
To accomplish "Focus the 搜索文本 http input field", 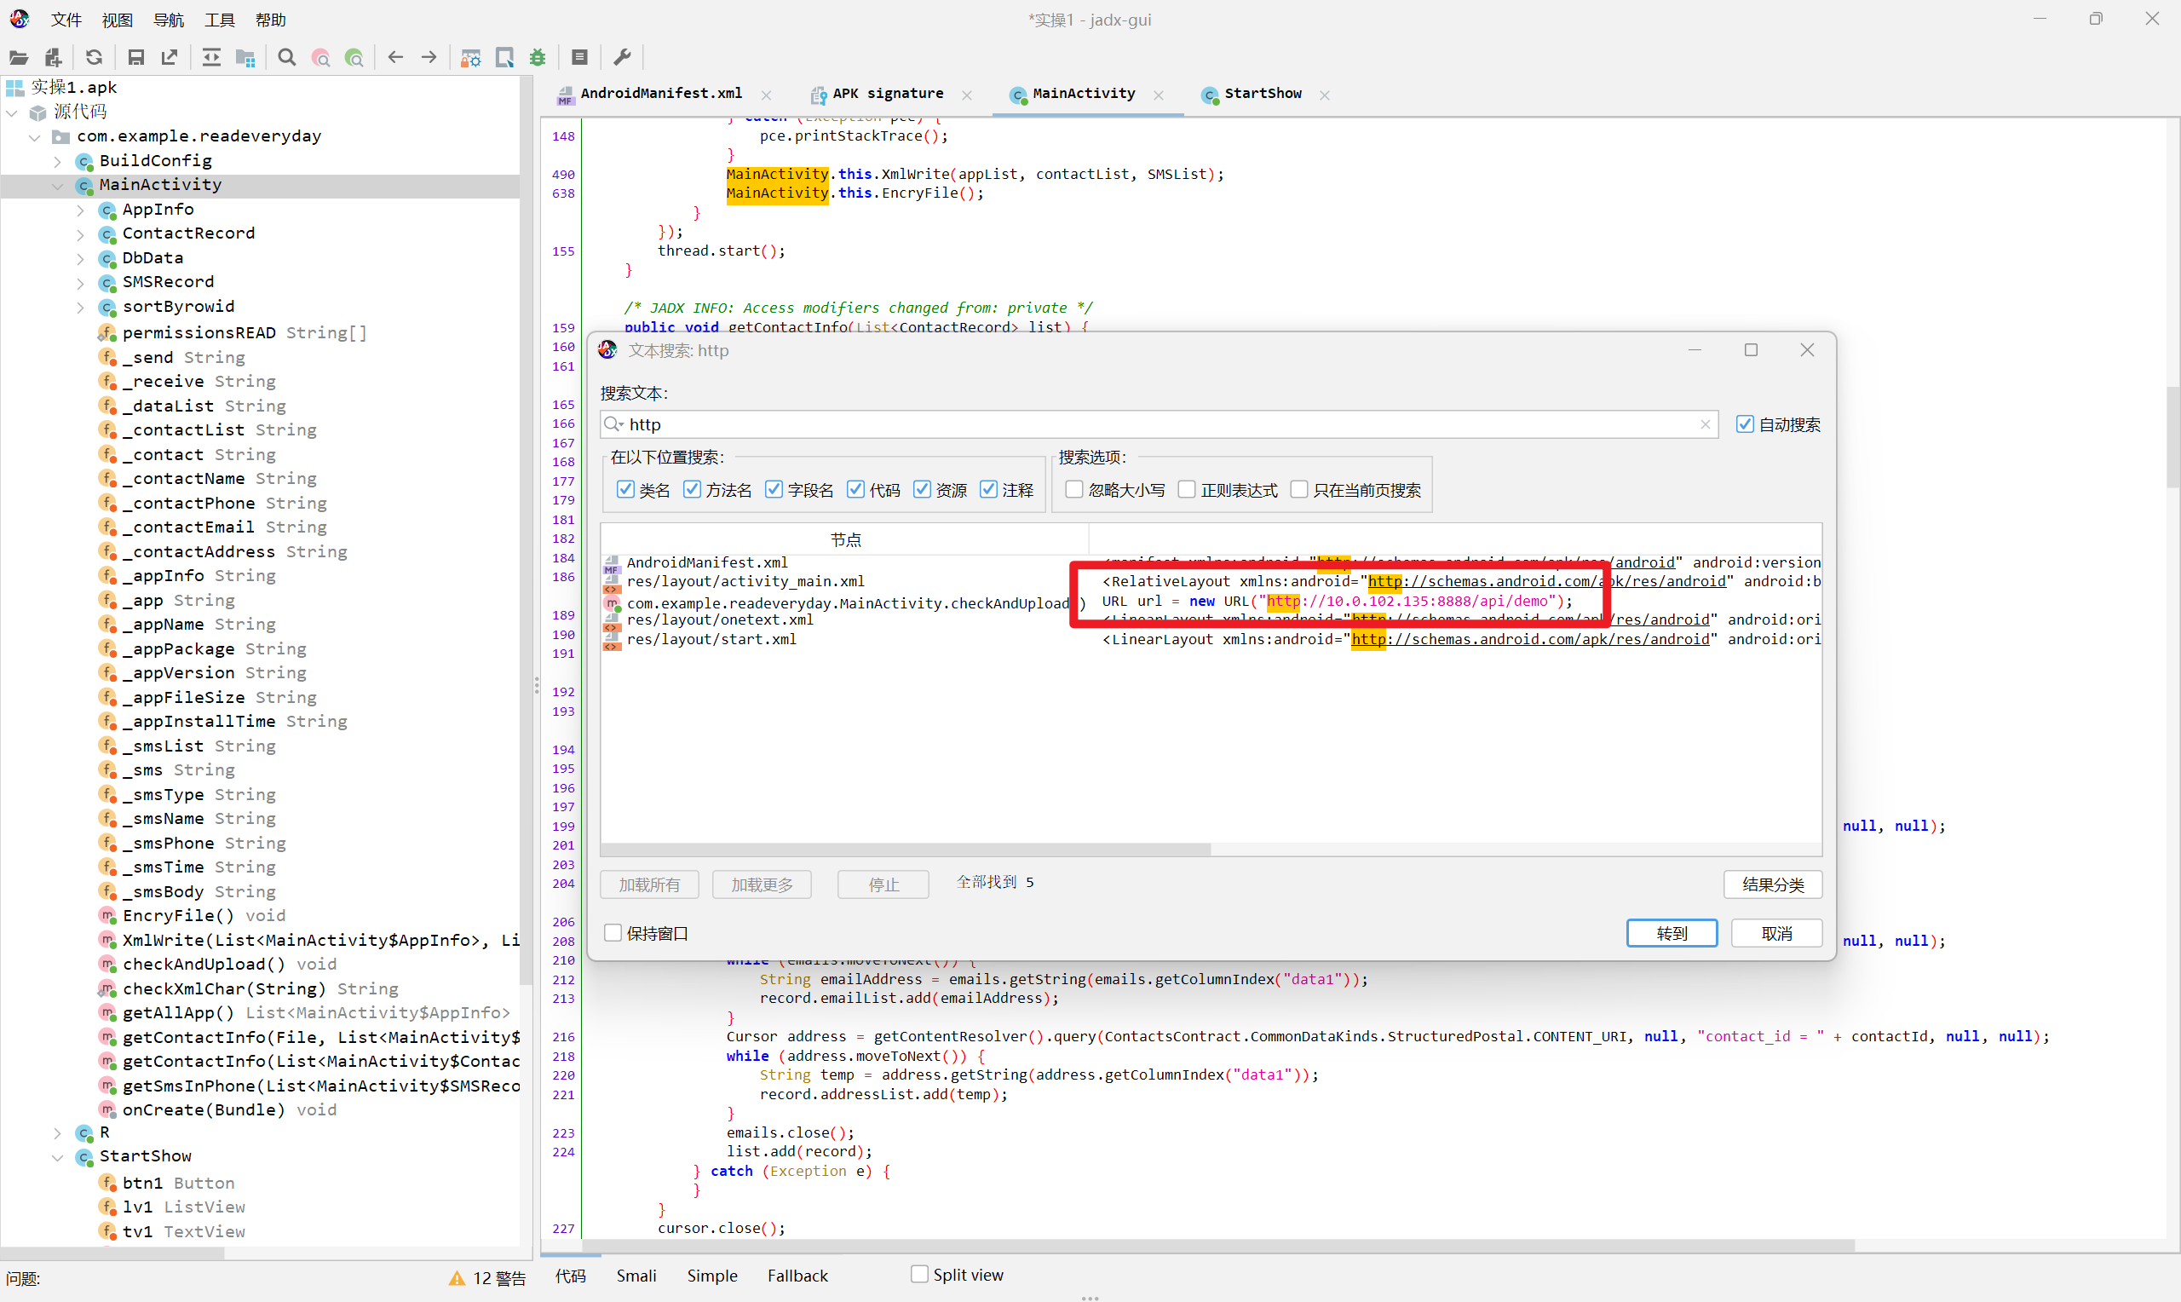I will pos(1158,424).
